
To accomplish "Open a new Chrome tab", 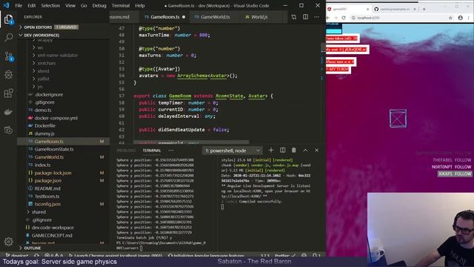I will (x=424, y=9).
